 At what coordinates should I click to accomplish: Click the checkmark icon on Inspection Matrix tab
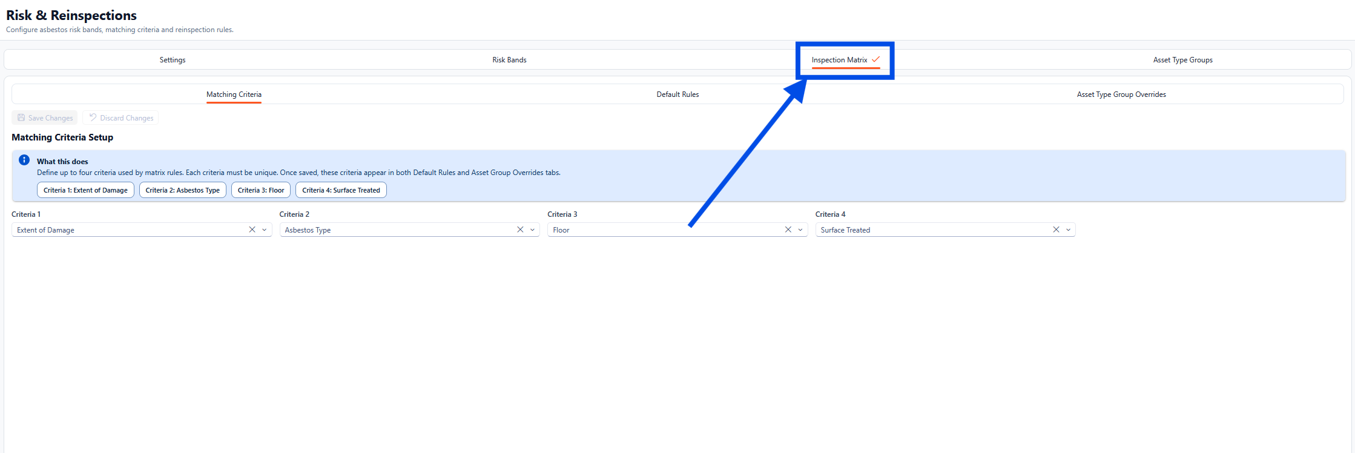(x=875, y=59)
